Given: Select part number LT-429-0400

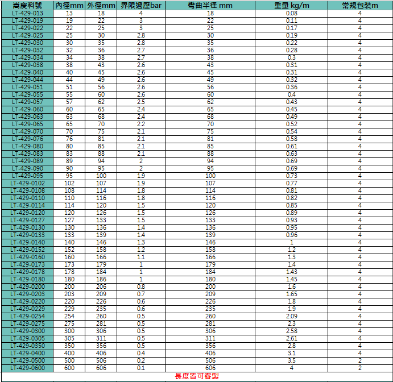Looking at the screenshot, I should [x=27, y=353].
